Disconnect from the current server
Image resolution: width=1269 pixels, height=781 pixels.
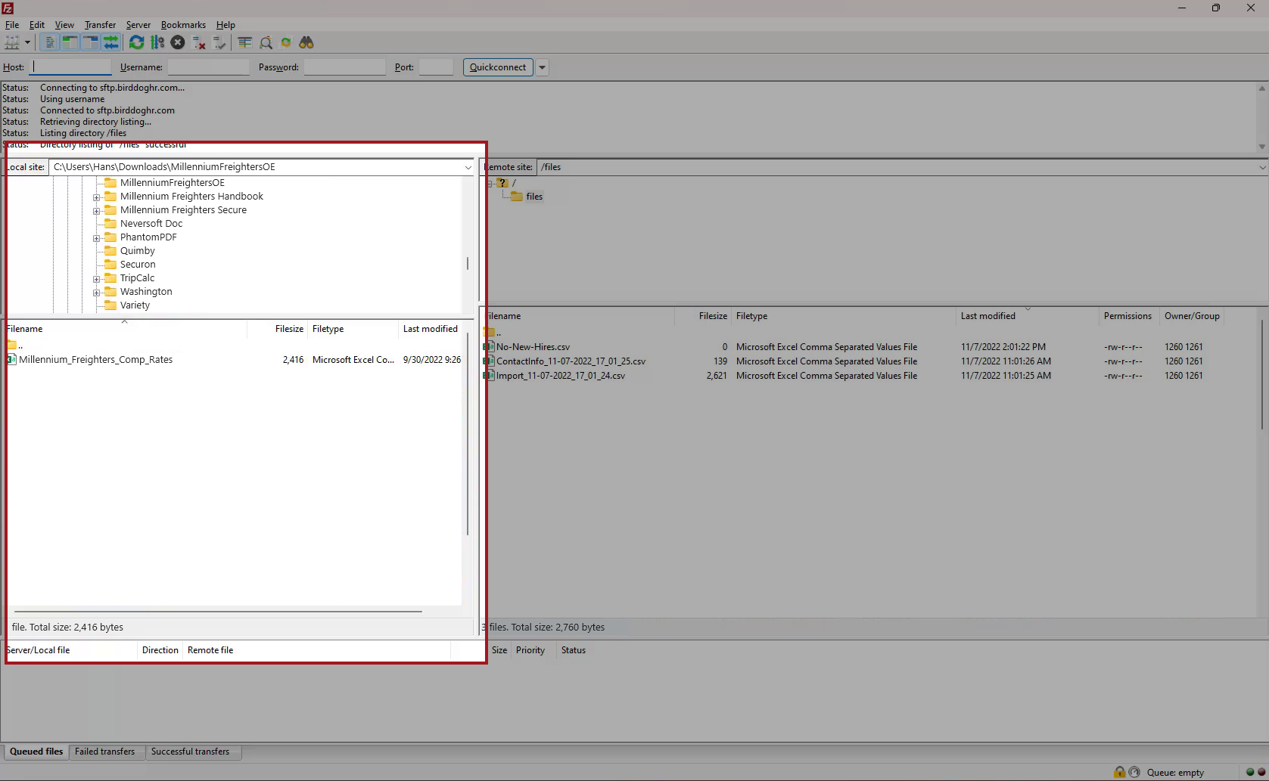click(x=199, y=42)
